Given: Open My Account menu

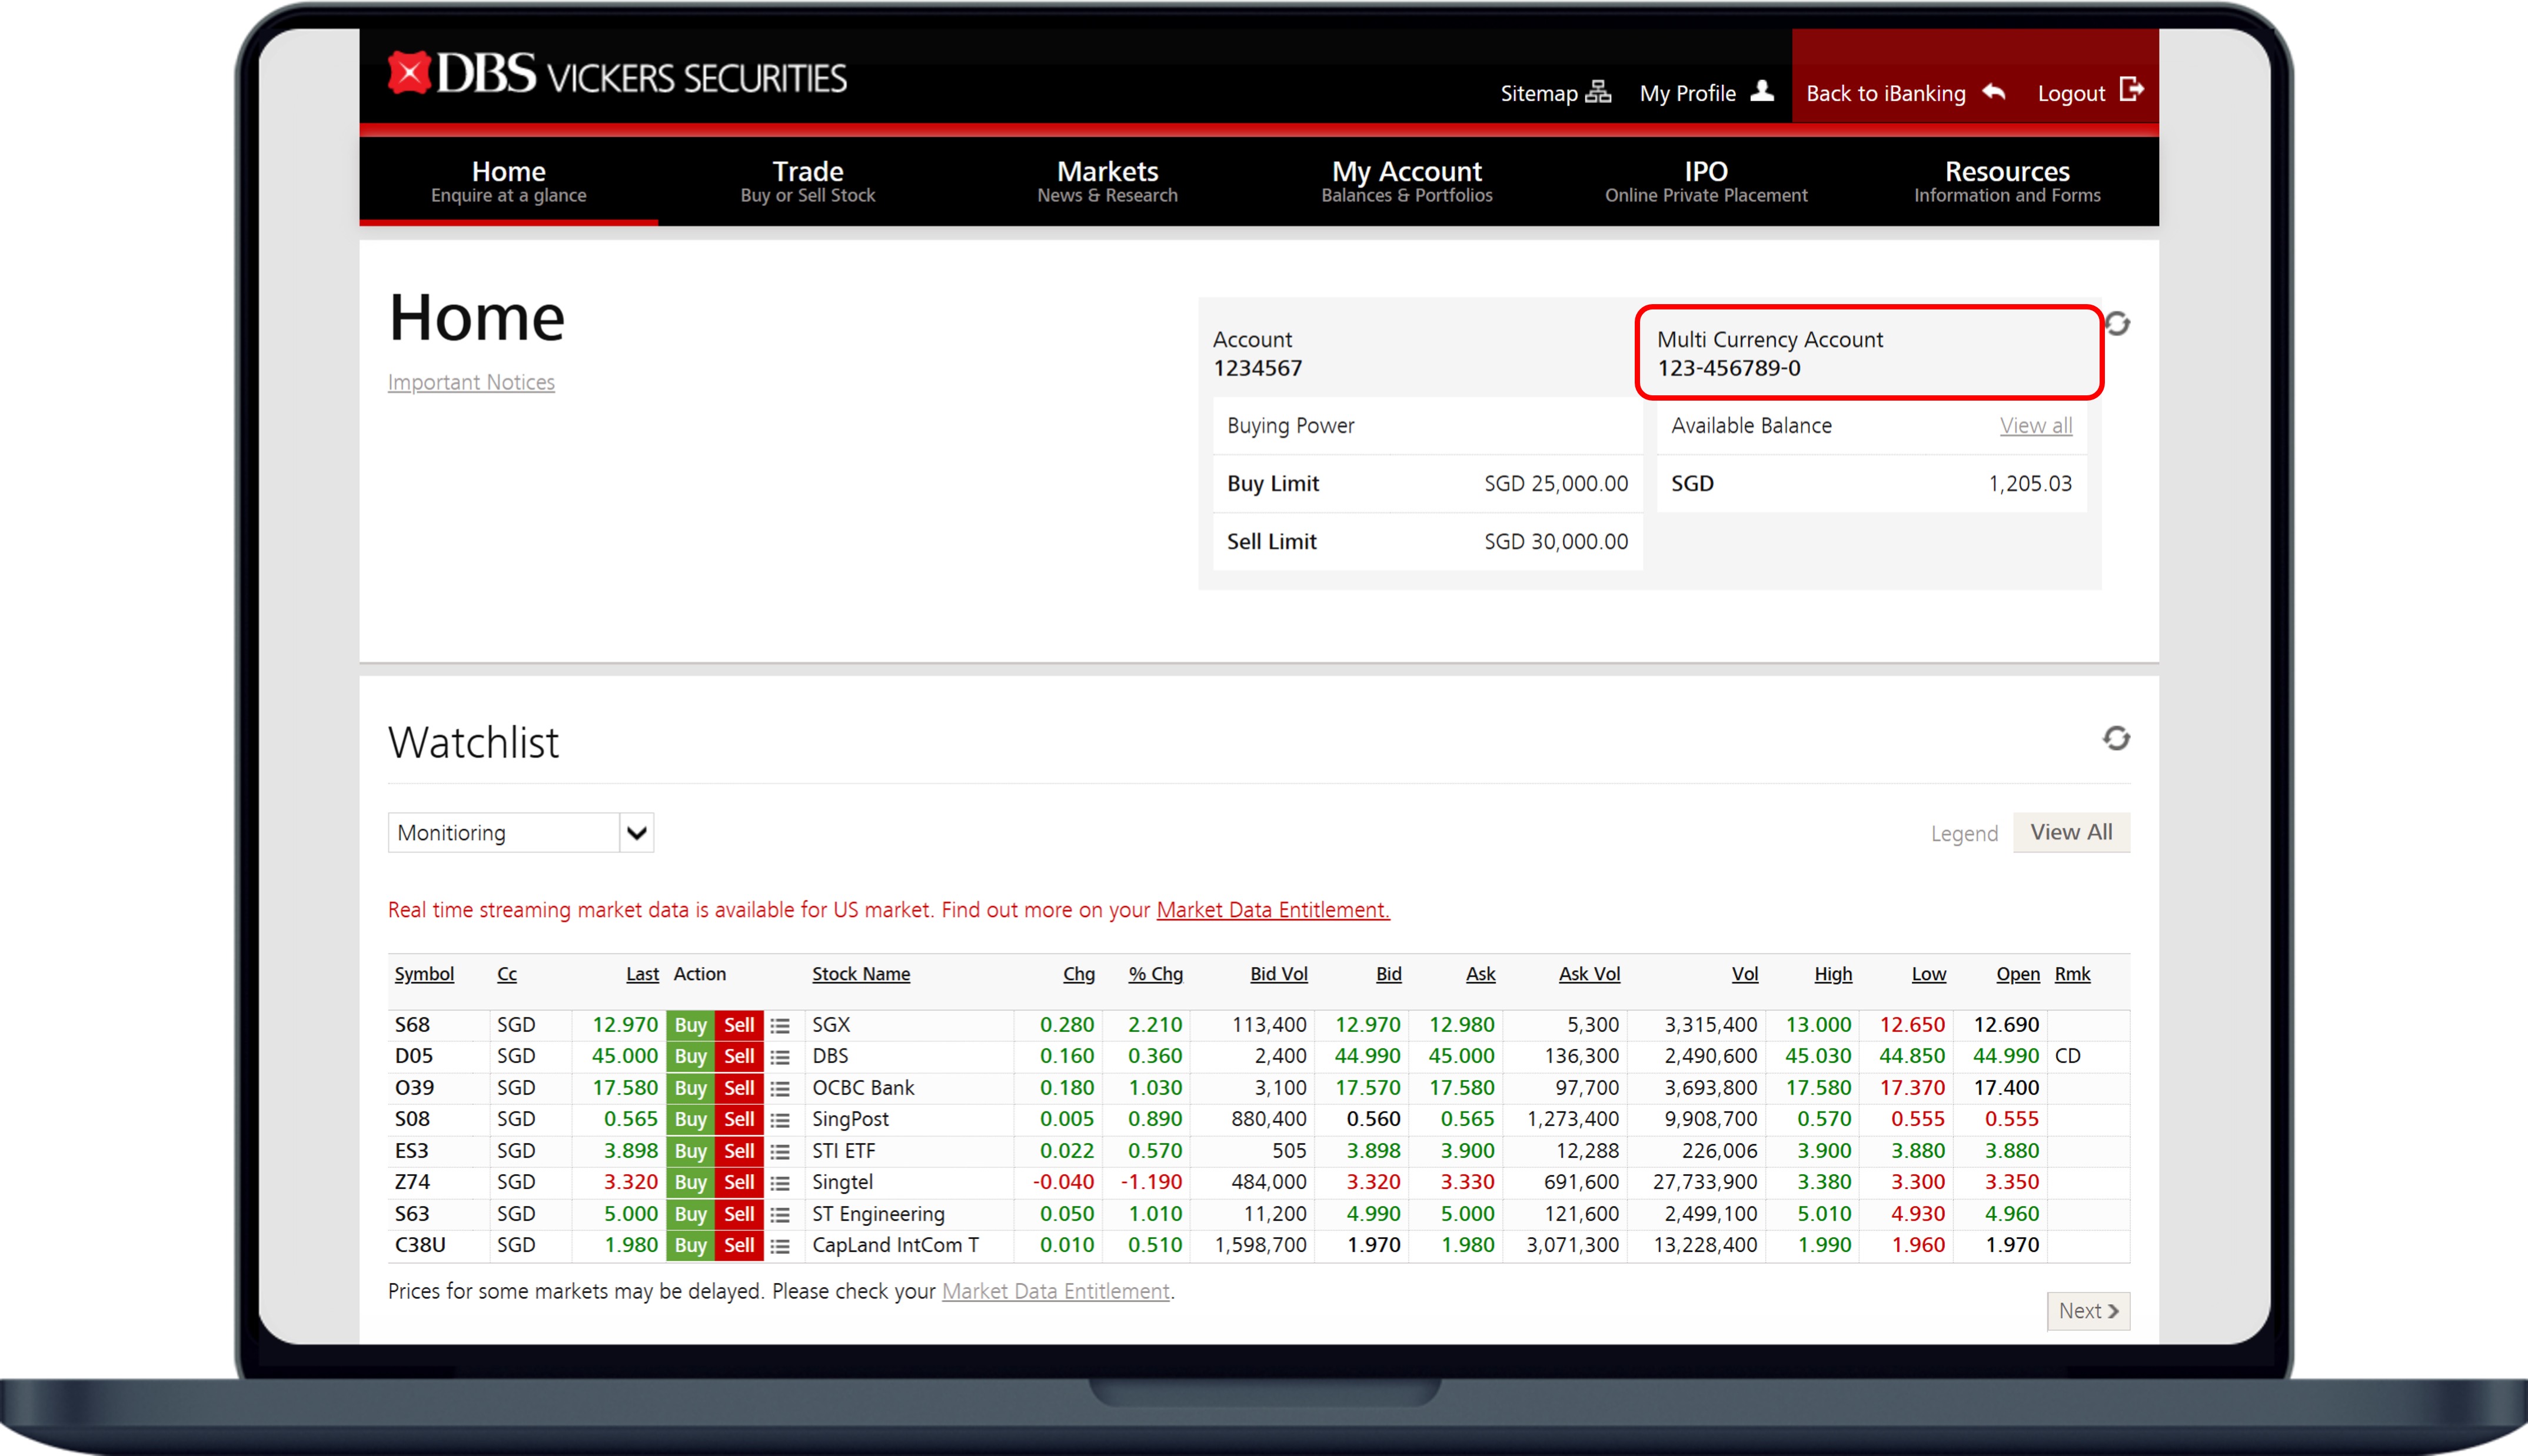Looking at the screenshot, I should (x=1407, y=181).
